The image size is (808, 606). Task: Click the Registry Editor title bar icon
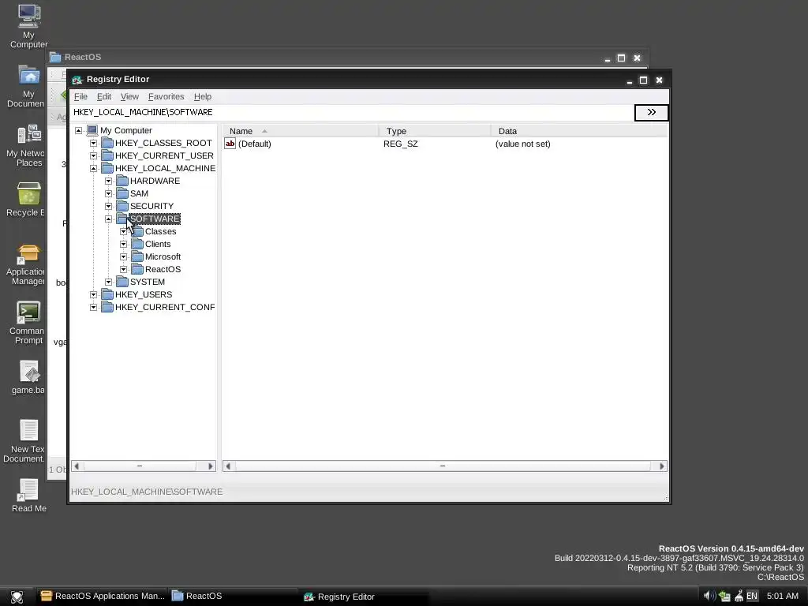[77, 80]
